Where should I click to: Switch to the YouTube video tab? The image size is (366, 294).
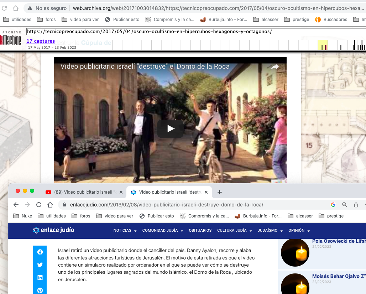81,192
